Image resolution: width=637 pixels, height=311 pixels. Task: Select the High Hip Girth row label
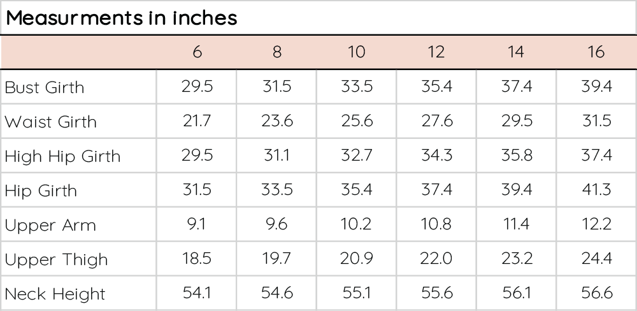click(62, 156)
